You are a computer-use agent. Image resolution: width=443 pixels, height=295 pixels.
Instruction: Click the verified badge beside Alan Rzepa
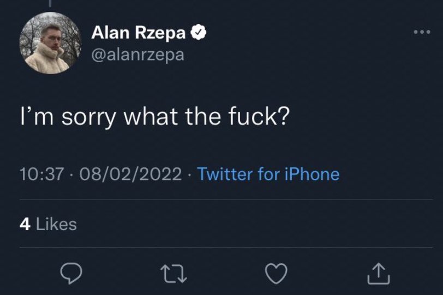point(197,34)
